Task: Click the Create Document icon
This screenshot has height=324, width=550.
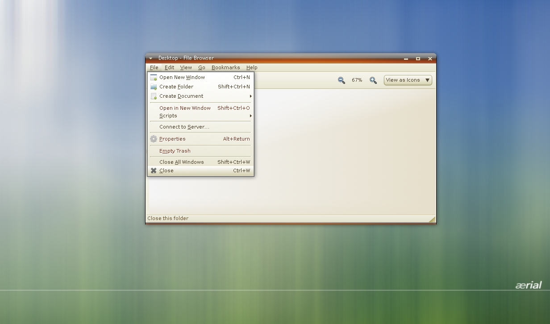Action: tap(154, 96)
